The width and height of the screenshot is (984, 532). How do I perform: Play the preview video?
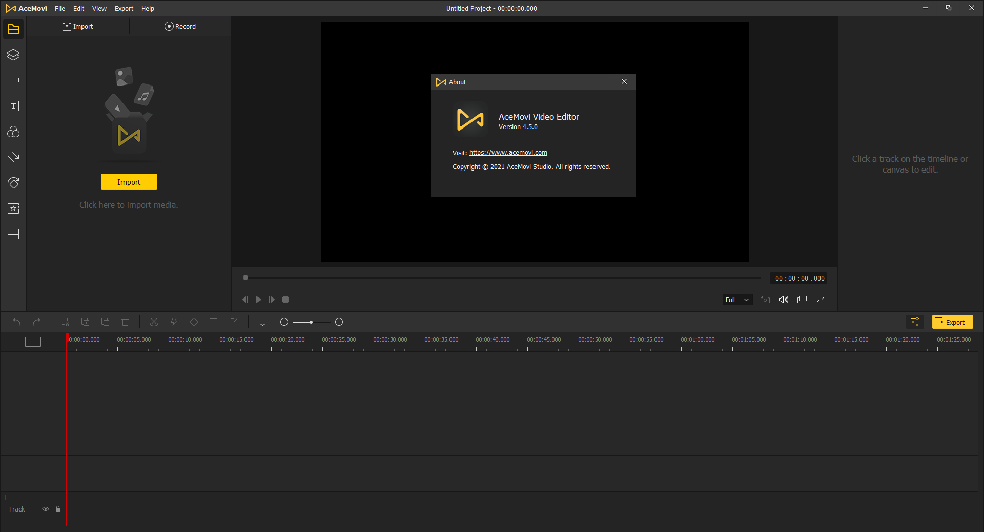258,300
